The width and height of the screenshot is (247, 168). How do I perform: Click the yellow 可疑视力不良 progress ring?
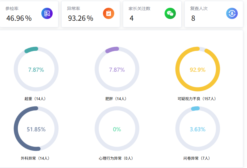(x=198, y=69)
